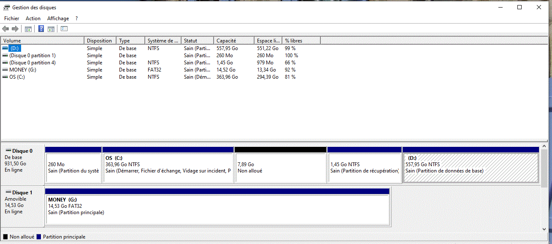552x244 pixels.
Task: Click the drive icon of OS (C:) row
Action: pyautogui.click(x=5, y=77)
